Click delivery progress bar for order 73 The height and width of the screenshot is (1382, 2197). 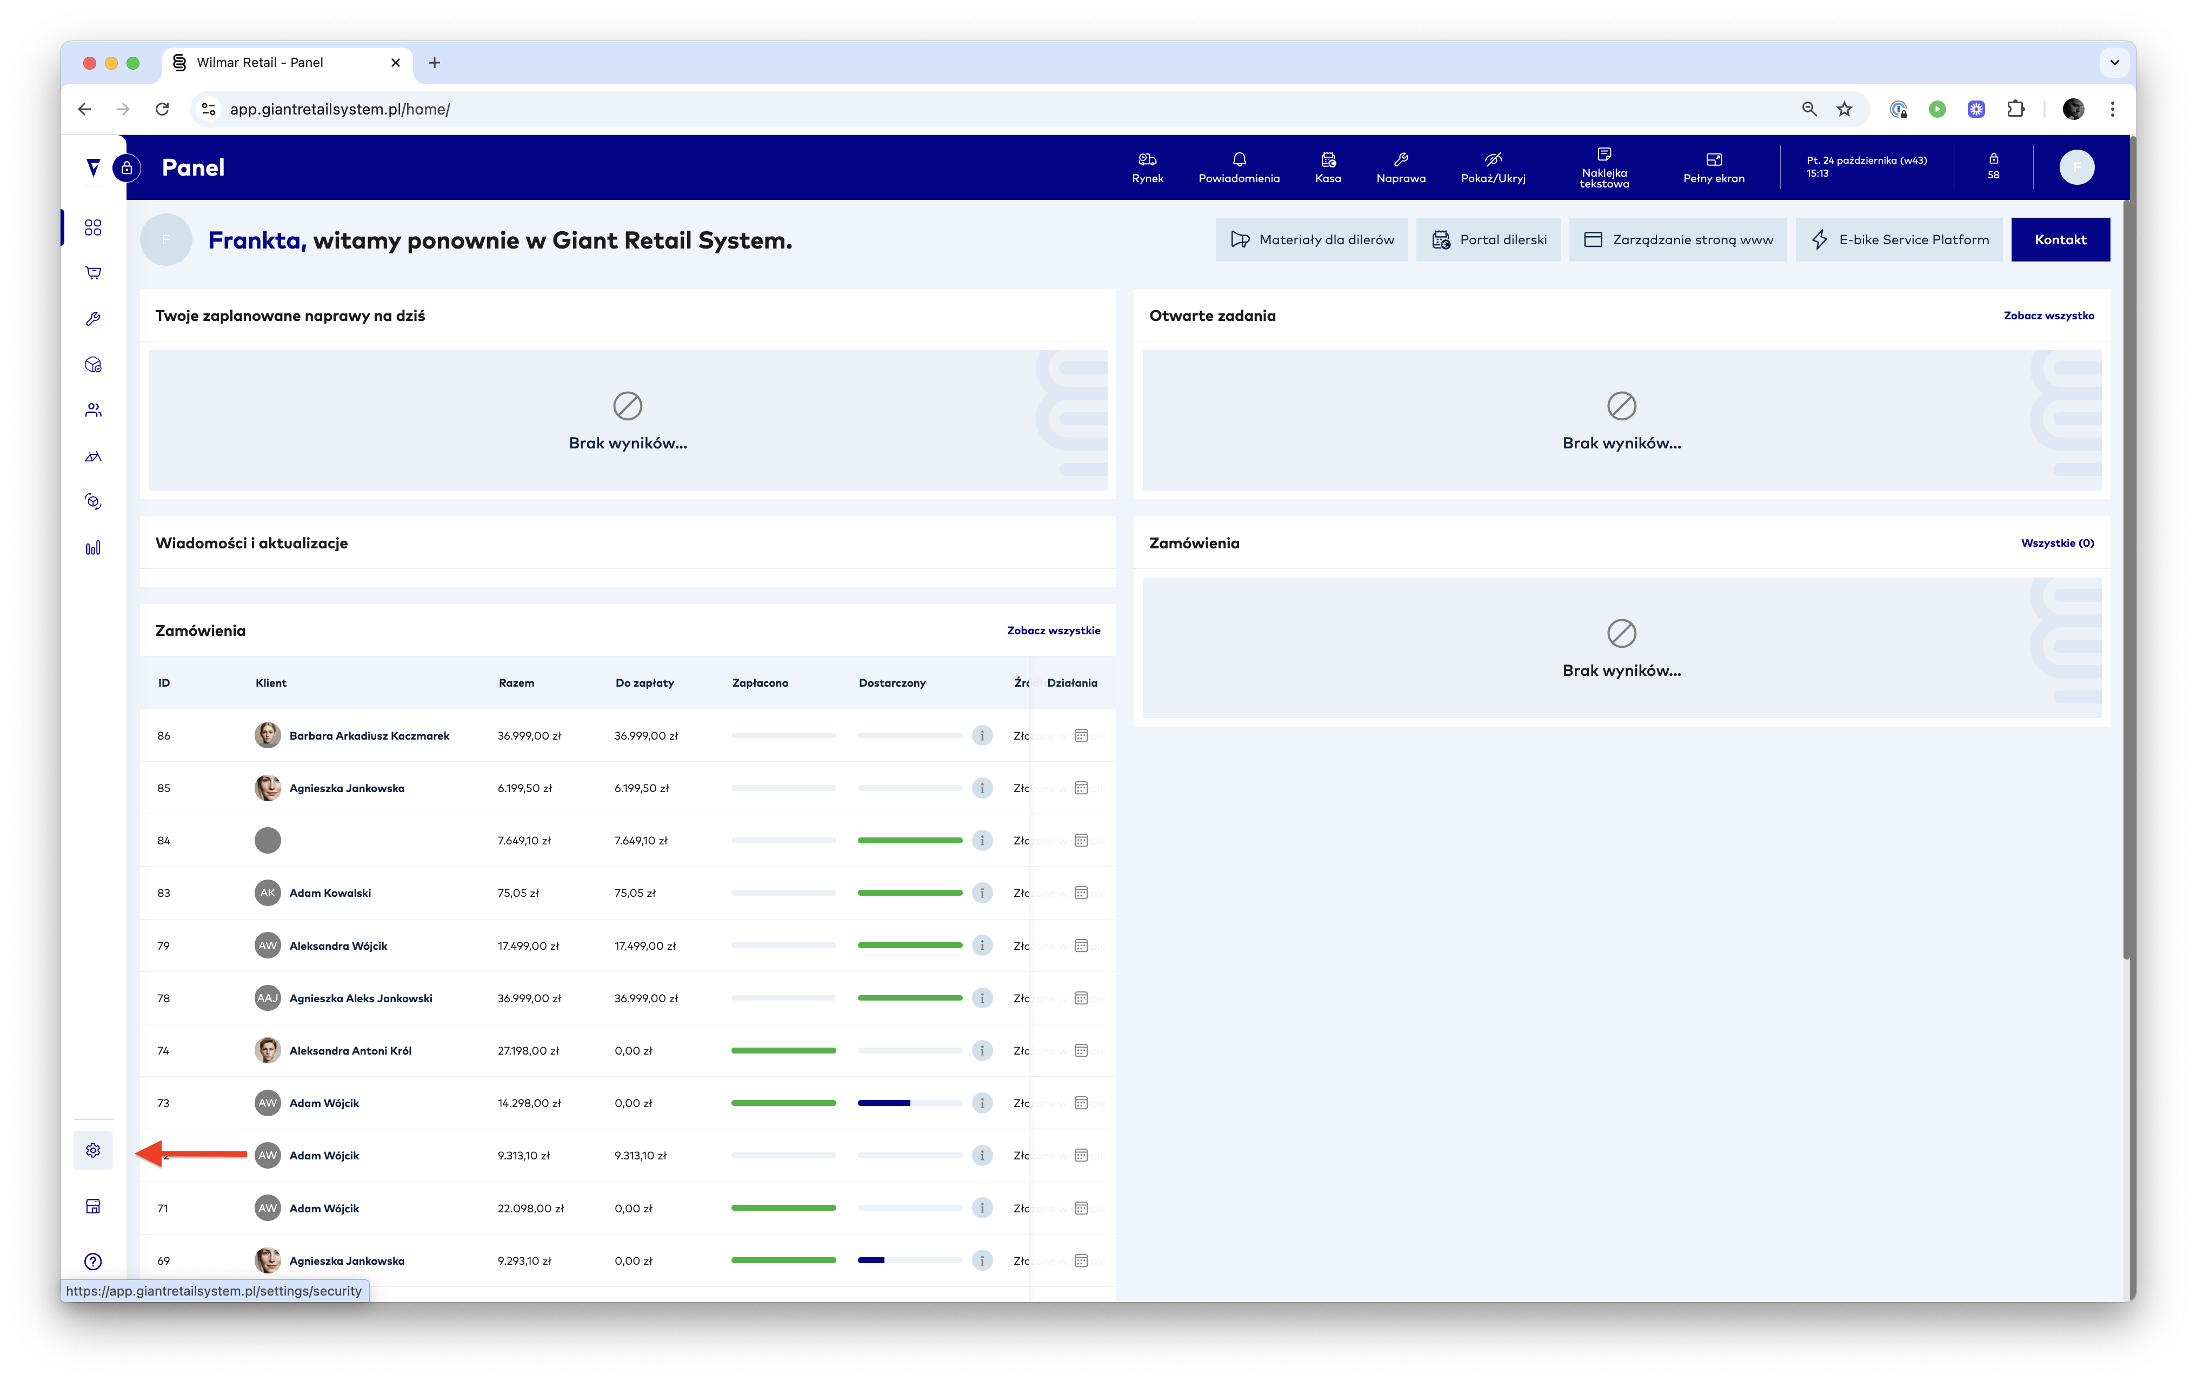909,1103
